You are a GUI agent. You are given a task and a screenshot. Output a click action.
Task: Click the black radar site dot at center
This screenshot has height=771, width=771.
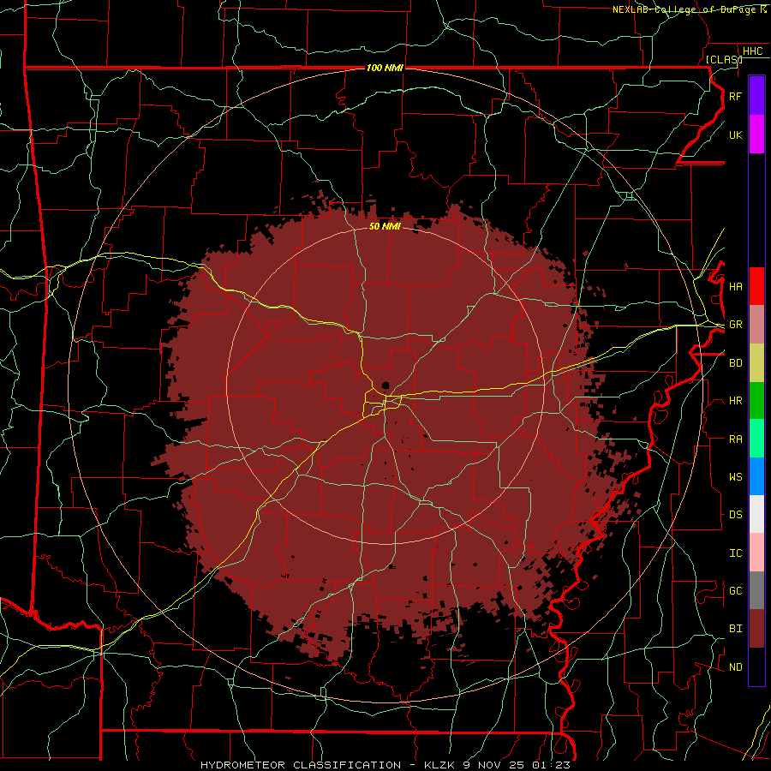pos(386,385)
